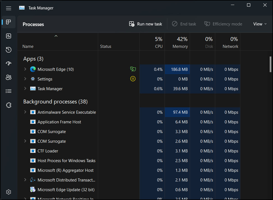The image size is (273, 200).
Task: Open the Startup apps sidebar icon
Action: (x=9, y=63)
